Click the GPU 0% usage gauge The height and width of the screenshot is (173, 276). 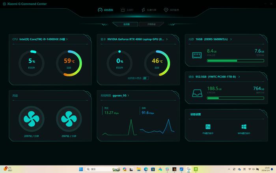click(119, 63)
